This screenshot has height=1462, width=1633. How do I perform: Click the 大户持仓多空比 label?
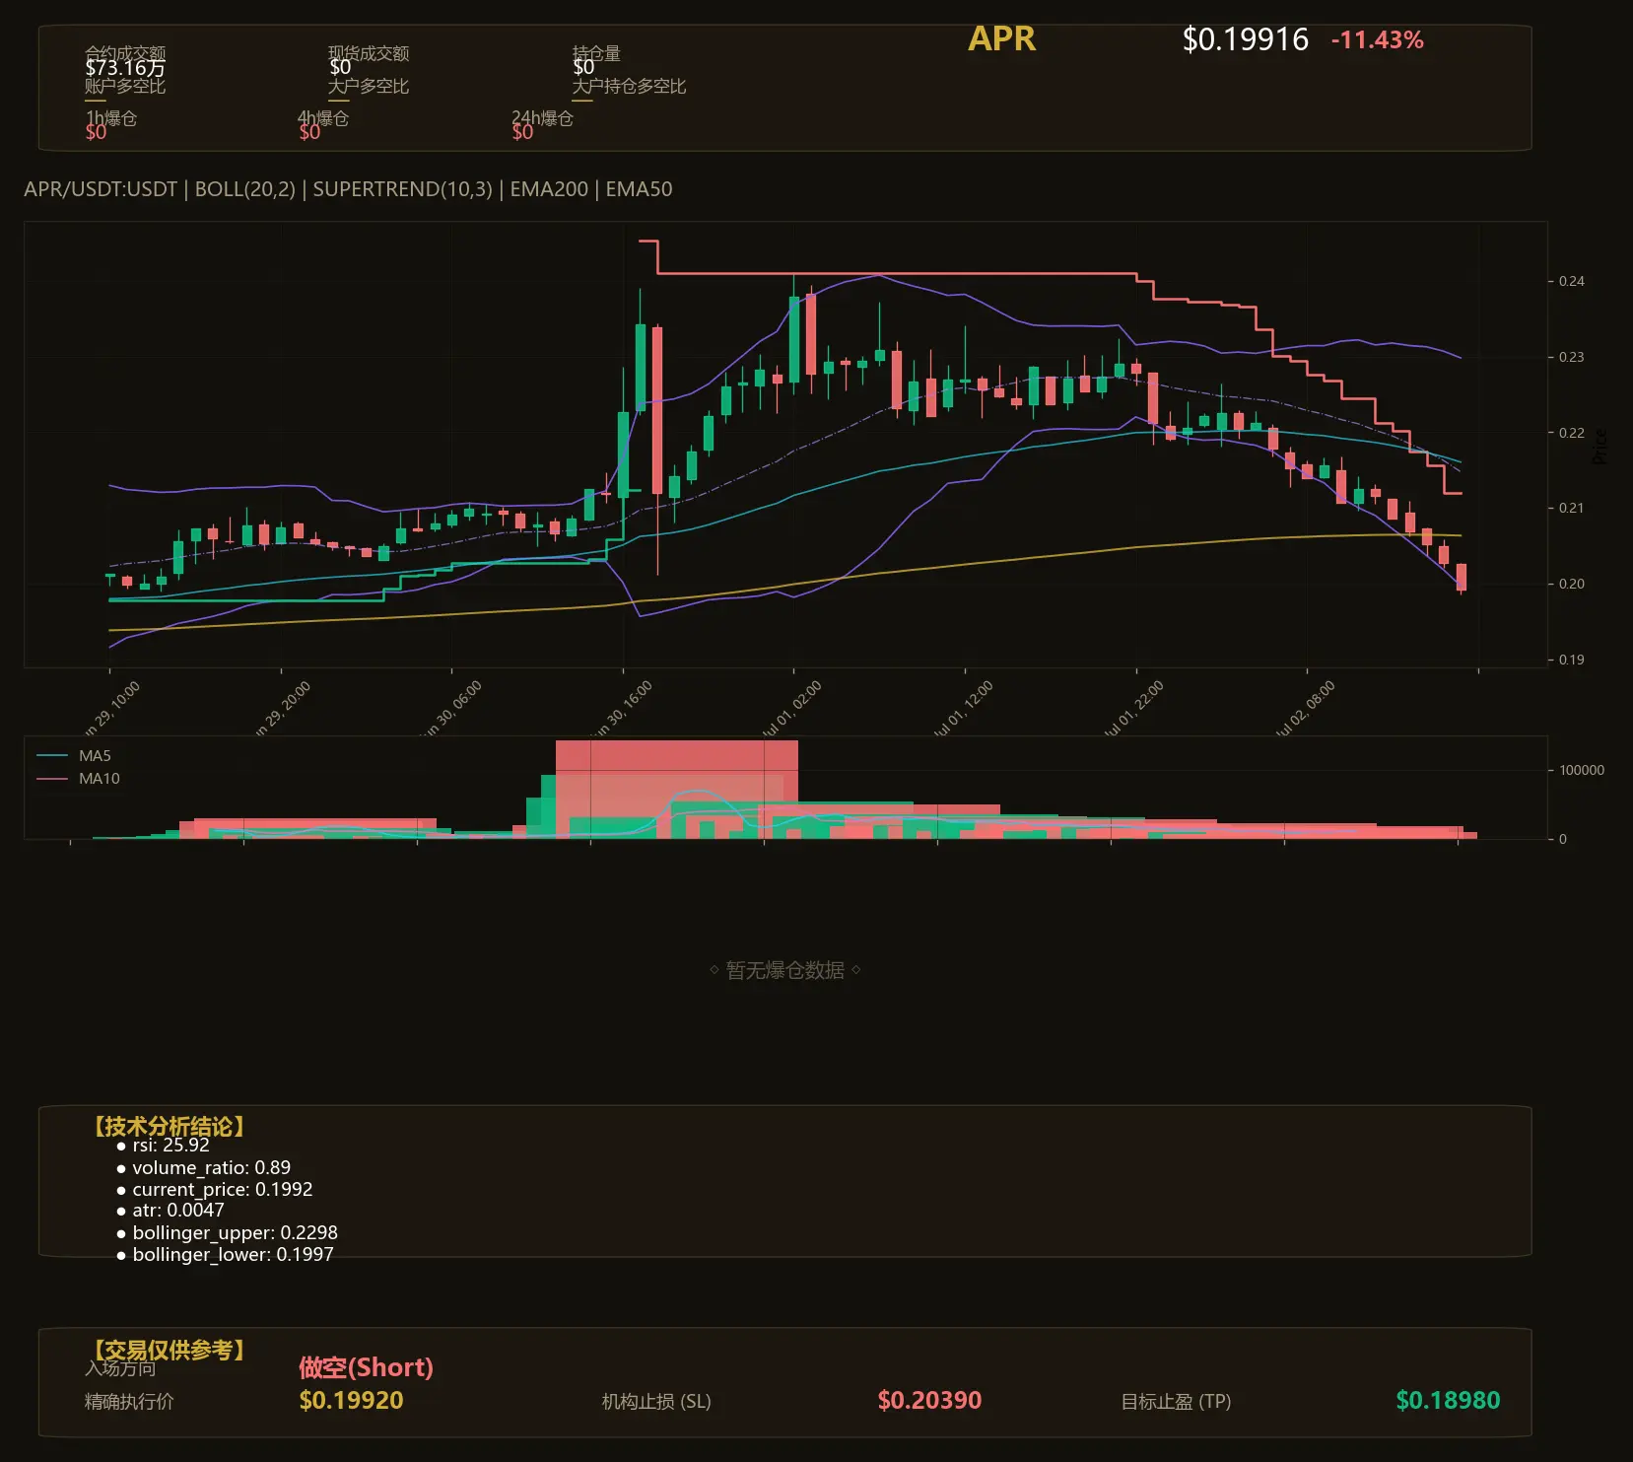629,86
